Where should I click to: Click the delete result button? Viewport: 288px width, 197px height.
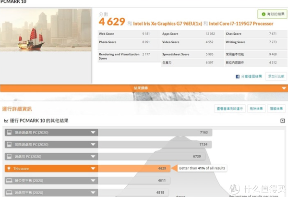tap(256, 109)
